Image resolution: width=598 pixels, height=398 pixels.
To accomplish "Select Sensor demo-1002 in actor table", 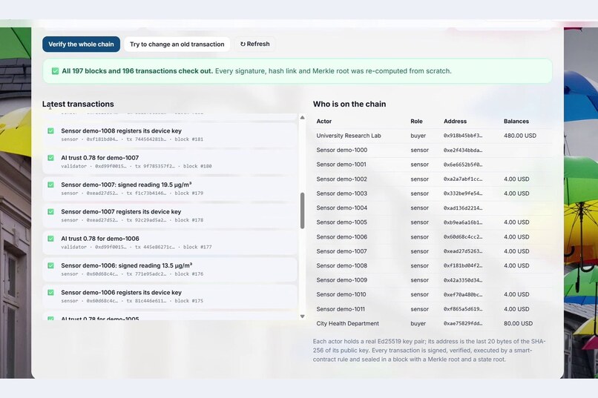I will [x=433, y=179].
